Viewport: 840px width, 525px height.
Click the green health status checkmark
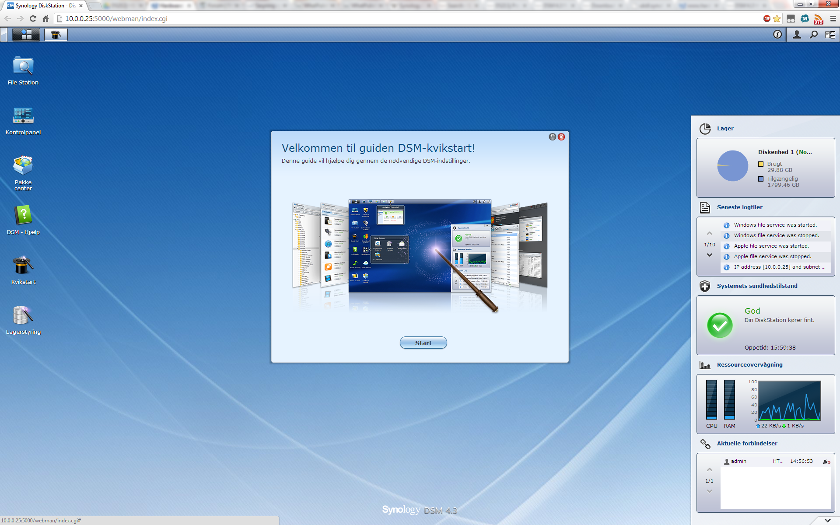point(720,325)
